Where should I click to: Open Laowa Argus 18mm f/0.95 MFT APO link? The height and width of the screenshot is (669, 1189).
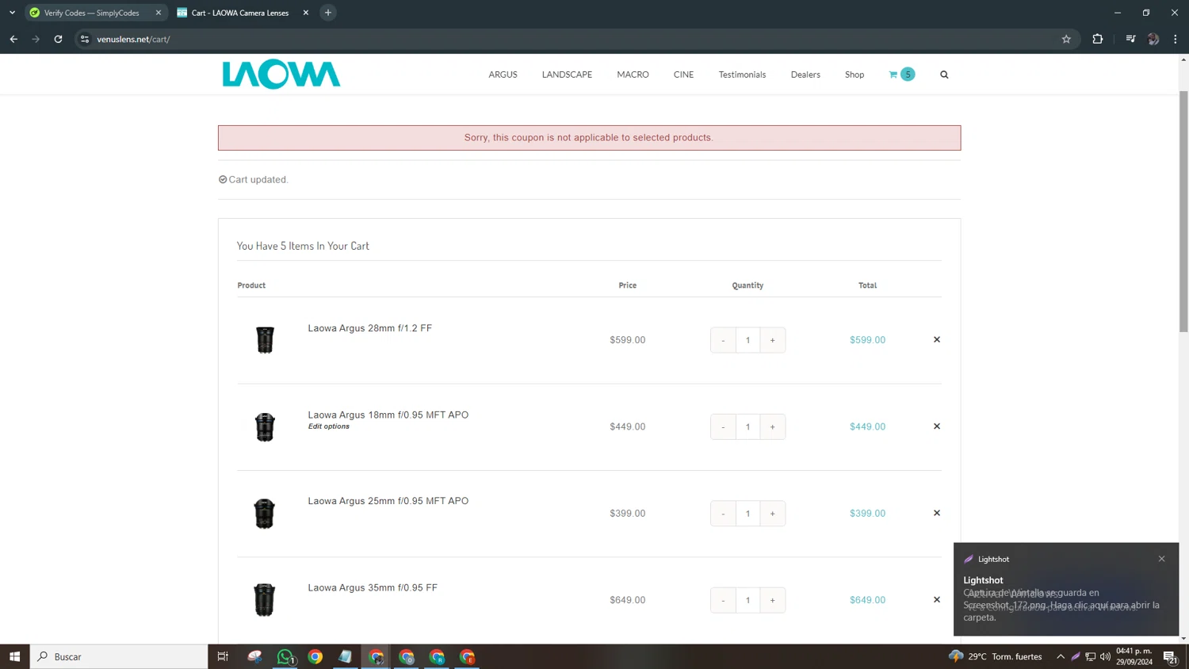(x=388, y=415)
